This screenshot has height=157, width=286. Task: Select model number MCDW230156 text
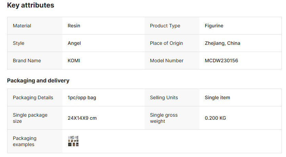[x=221, y=61]
